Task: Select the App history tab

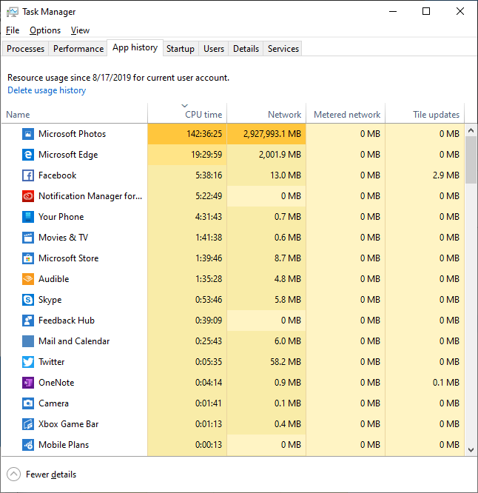Action: click(135, 47)
